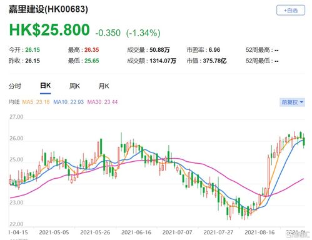This screenshot has width=312, height=240.
Task: Click the 26.00 price axis label
Action: coord(16,138)
